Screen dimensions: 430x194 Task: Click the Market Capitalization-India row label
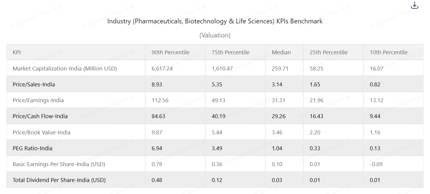[65, 68]
